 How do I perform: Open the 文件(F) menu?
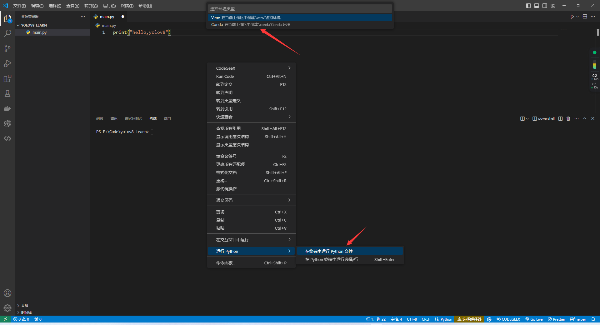tap(19, 6)
